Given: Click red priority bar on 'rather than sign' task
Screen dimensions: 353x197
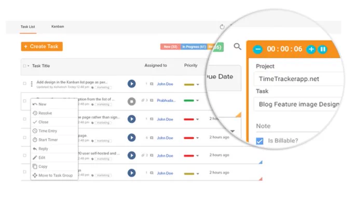Looking at the screenshot, I should (189, 119).
